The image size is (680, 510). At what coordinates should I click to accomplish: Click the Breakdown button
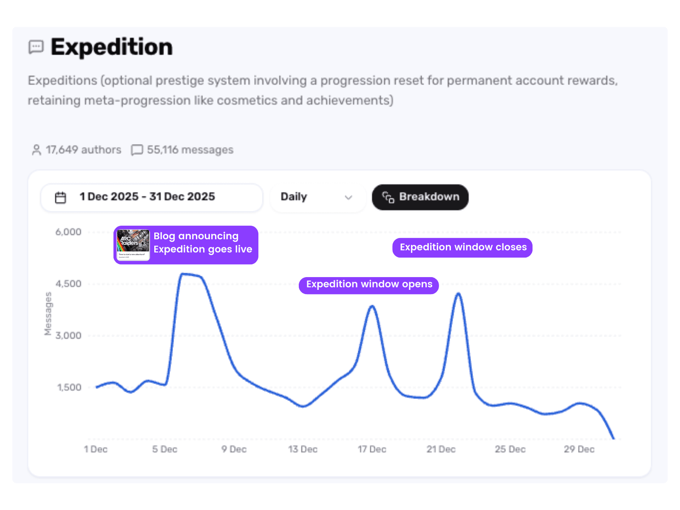point(420,197)
